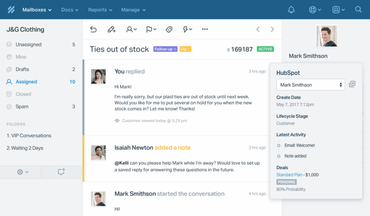The width and height of the screenshot is (370, 216).
Task: Open the Docs menu
Action: (69, 10)
